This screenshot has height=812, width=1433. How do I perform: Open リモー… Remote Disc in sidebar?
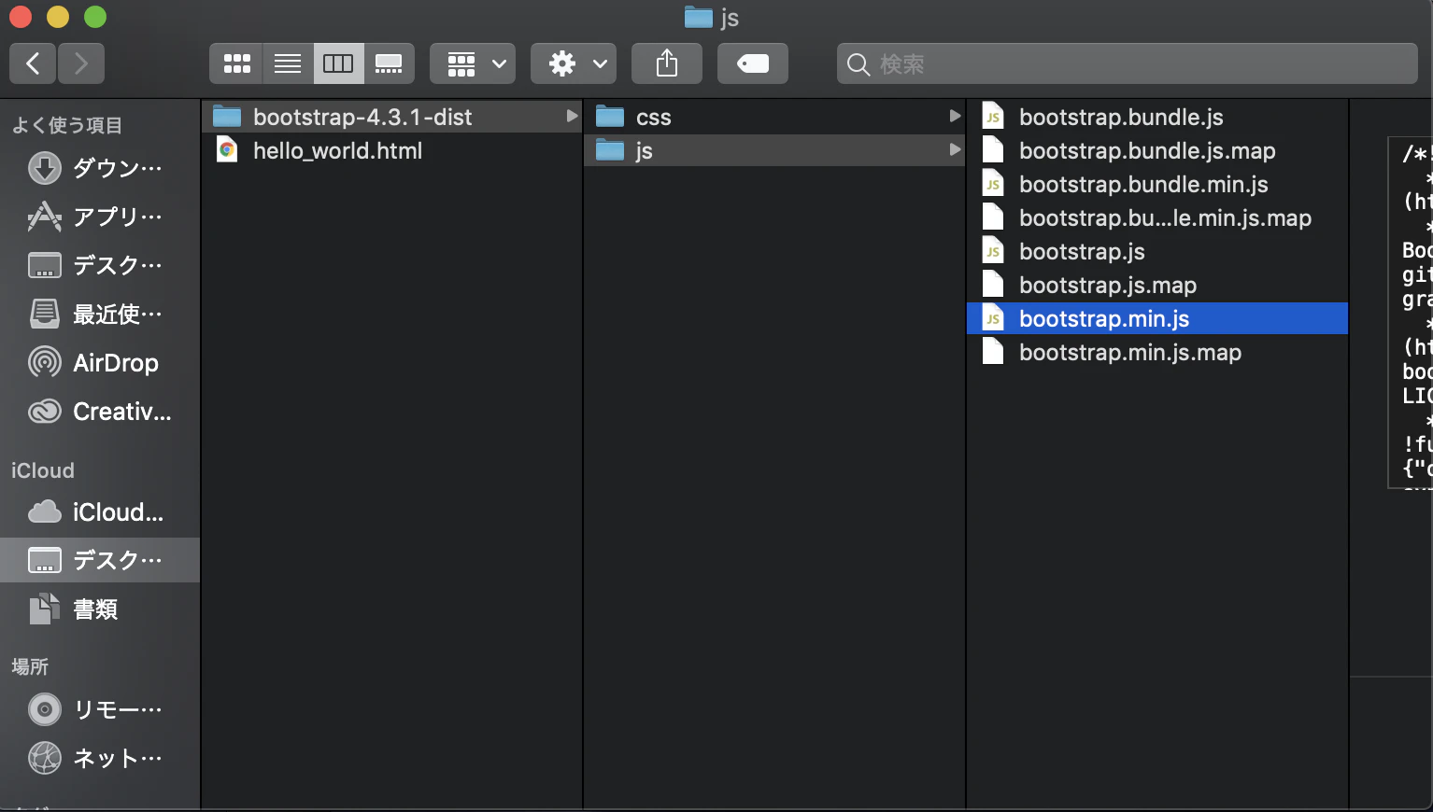coord(100,709)
